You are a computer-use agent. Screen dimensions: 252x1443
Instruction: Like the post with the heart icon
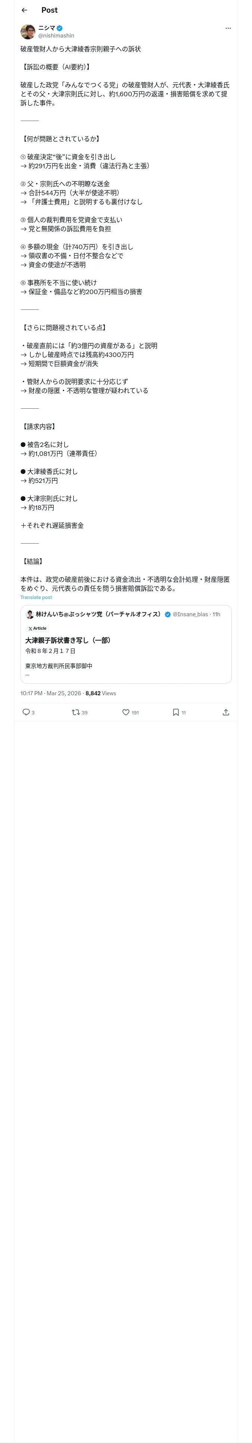[x=126, y=712]
